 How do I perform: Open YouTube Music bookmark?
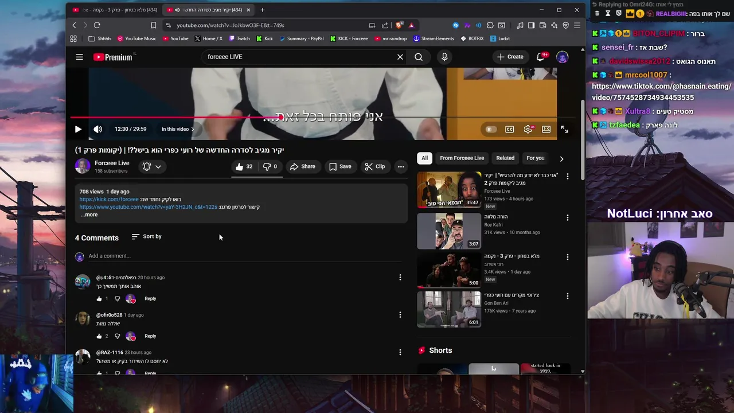[x=136, y=39]
